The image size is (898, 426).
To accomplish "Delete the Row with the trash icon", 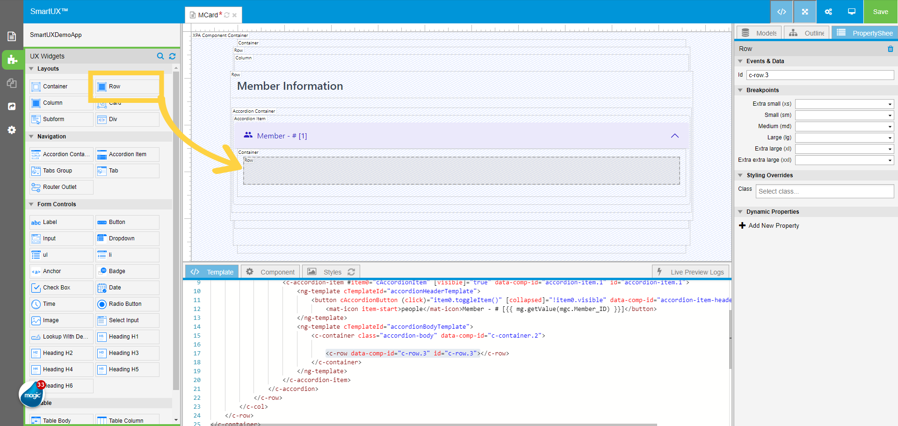I will (890, 49).
